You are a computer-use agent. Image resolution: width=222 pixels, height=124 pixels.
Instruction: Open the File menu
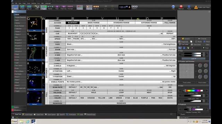12,3
